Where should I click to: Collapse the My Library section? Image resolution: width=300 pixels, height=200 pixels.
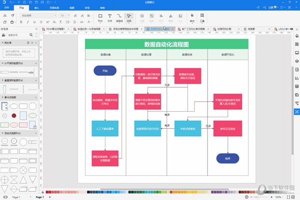click(x=2, y=43)
